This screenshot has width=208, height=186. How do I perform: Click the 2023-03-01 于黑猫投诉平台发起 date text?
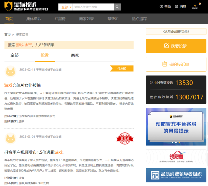[x=40, y=137]
